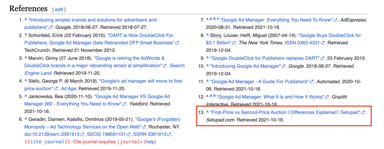
Task: Click external link icon after 'What It Is and How It Works'
Action: click(327, 97)
